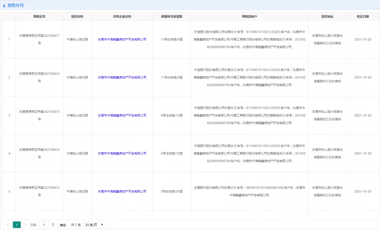Go to next page arrow
Image resolution: width=380 pixels, height=230 pixels.
(25, 225)
